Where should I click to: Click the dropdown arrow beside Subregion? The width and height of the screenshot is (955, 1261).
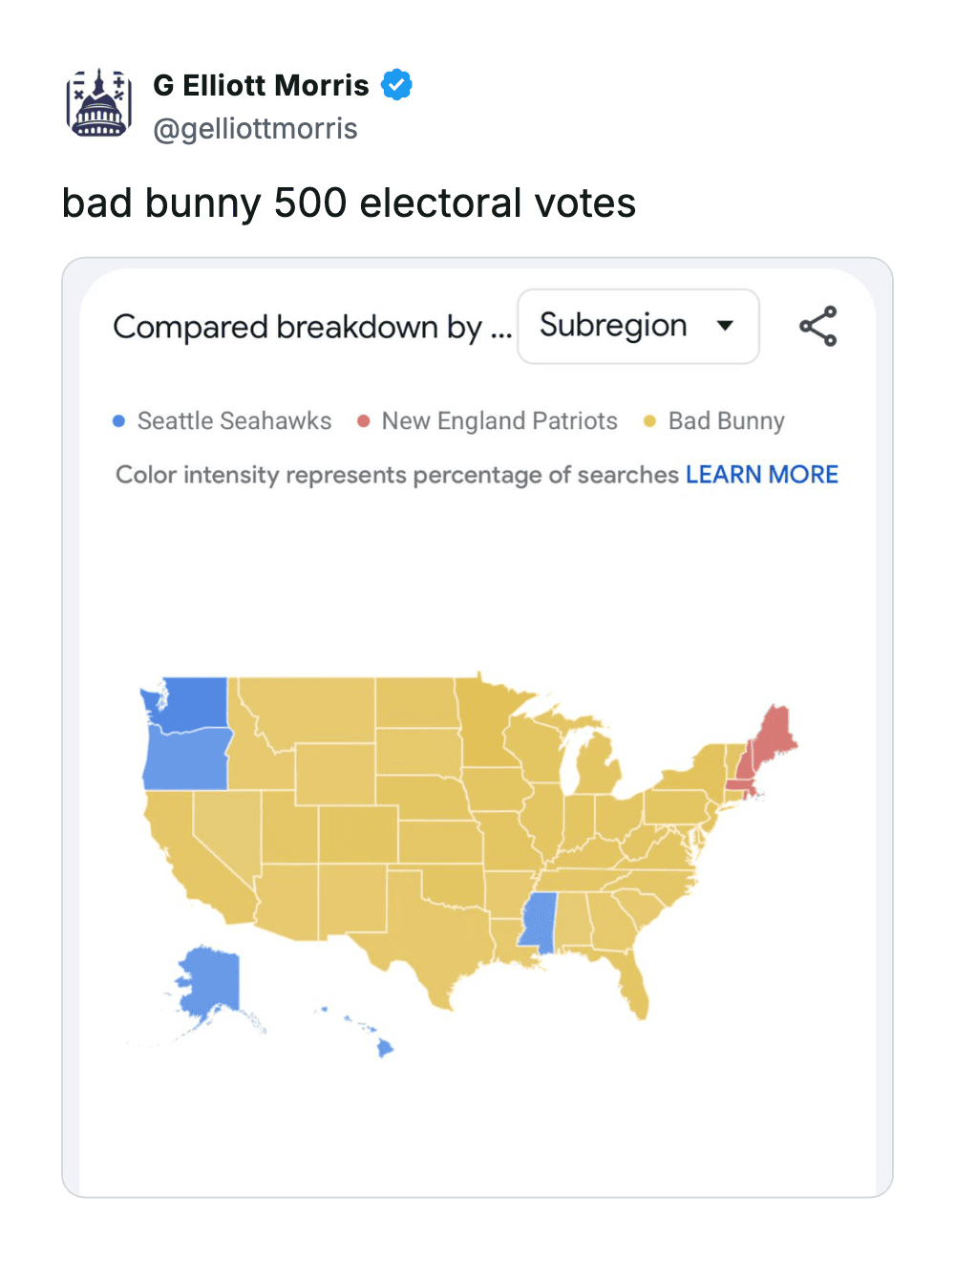click(x=726, y=326)
